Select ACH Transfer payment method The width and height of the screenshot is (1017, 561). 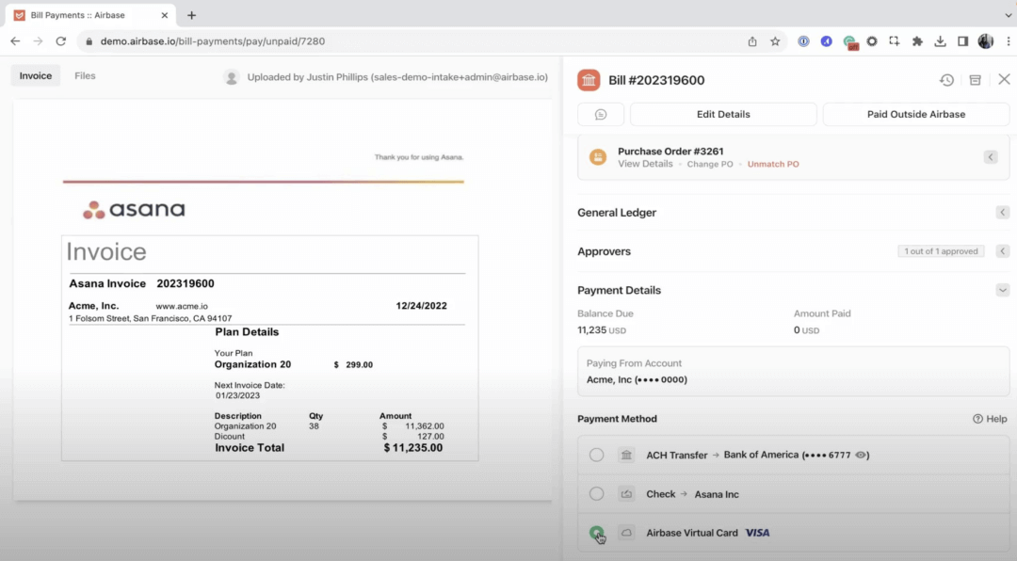[596, 456]
